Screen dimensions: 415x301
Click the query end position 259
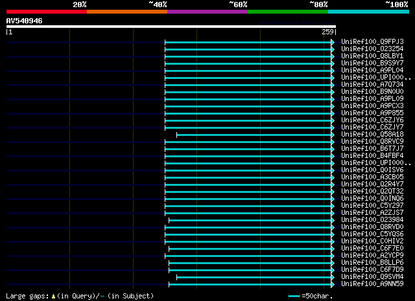(x=327, y=32)
